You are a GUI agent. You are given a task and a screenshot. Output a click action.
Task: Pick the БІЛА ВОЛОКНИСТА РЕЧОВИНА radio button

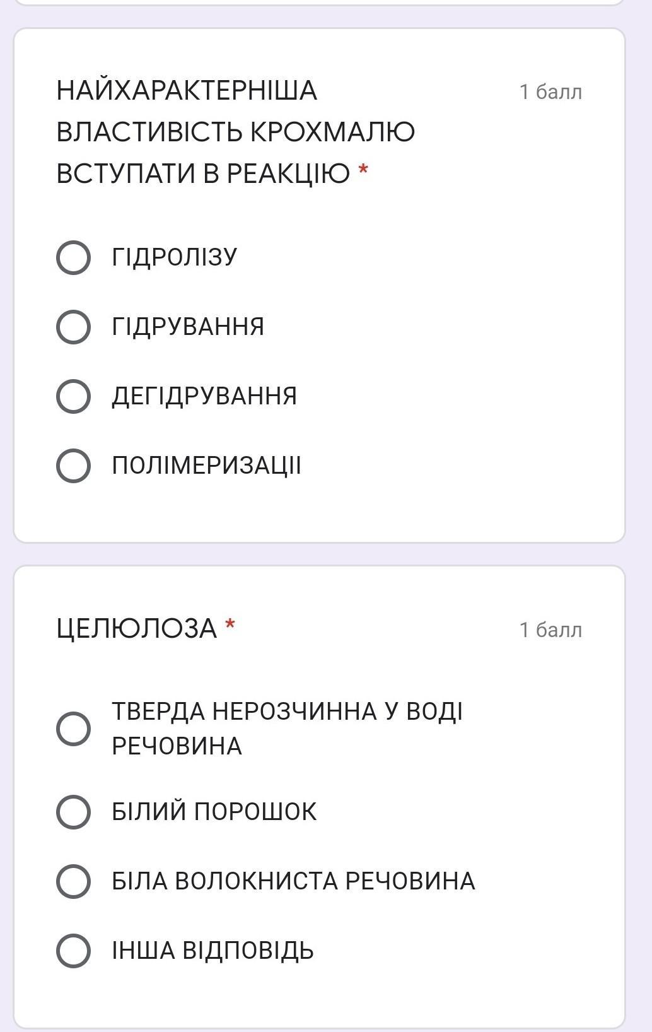73,881
